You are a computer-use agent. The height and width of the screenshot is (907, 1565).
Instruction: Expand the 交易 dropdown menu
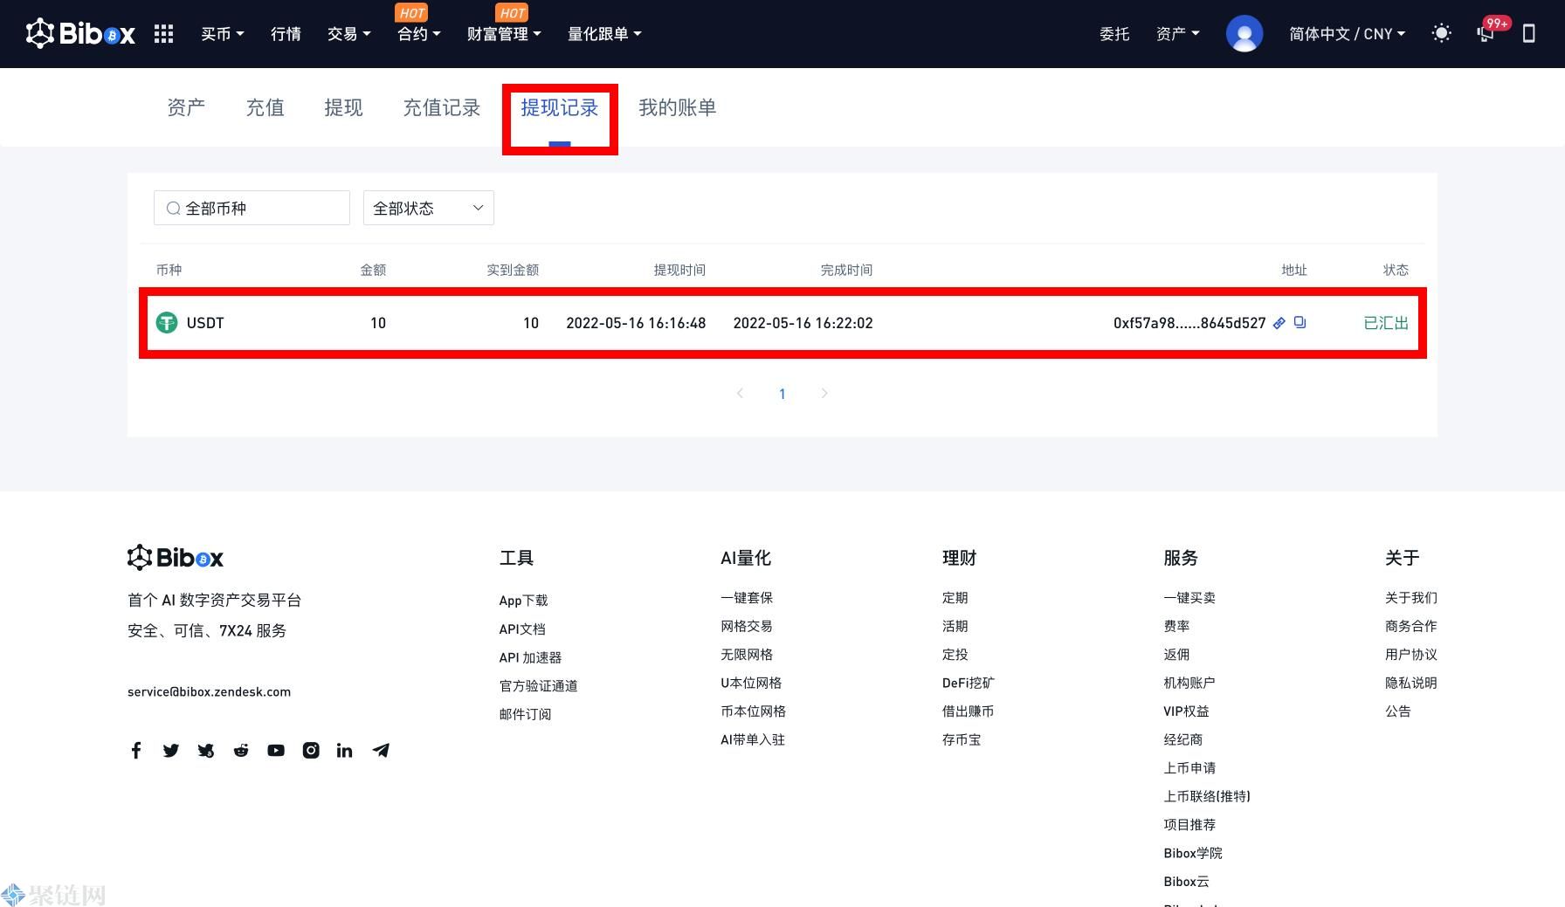pyautogui.click(x=348, y=34)
